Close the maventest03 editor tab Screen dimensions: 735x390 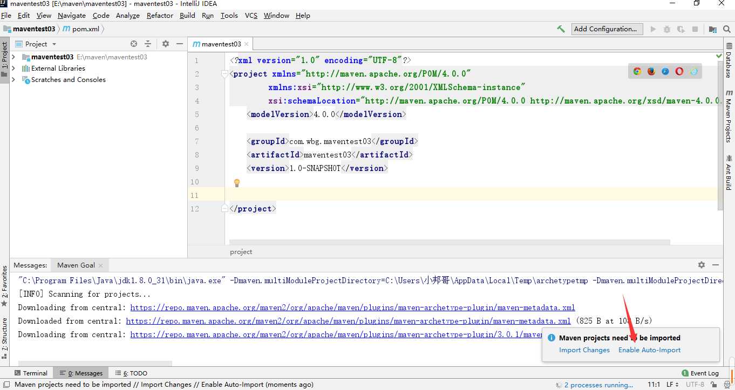pos(247,44)
